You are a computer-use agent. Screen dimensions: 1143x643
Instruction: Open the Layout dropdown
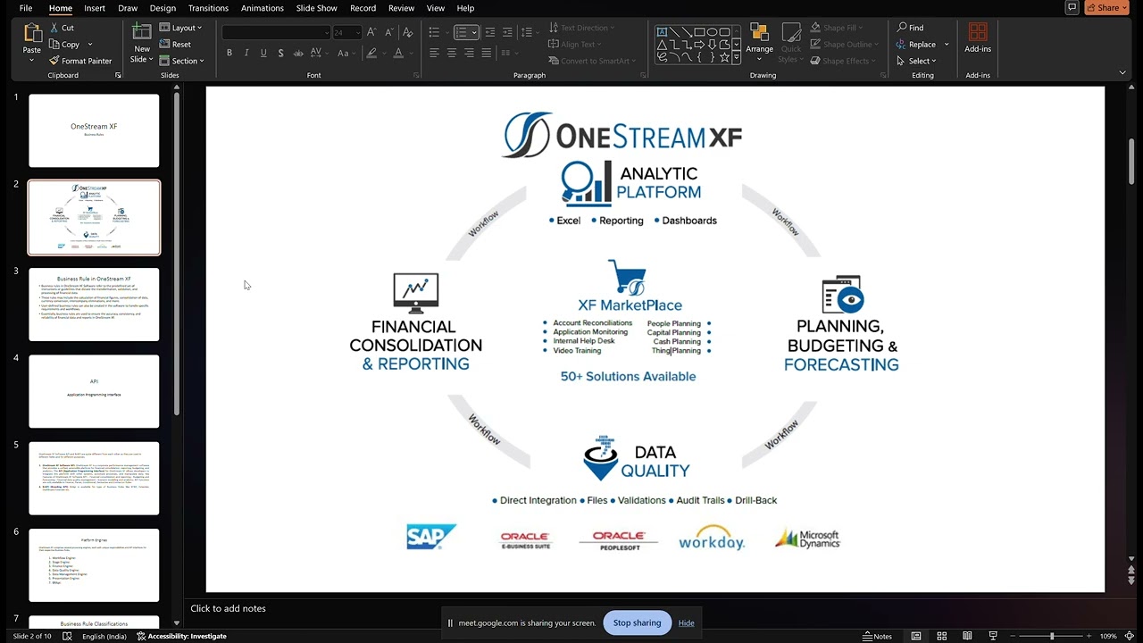[181, 28]
